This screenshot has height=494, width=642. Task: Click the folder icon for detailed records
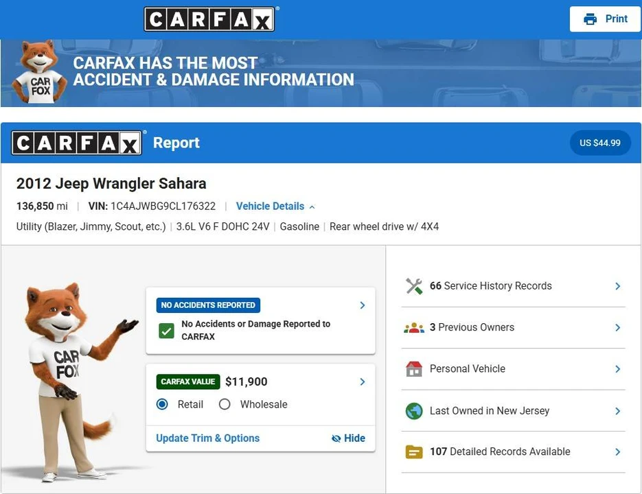pos(414,452)
